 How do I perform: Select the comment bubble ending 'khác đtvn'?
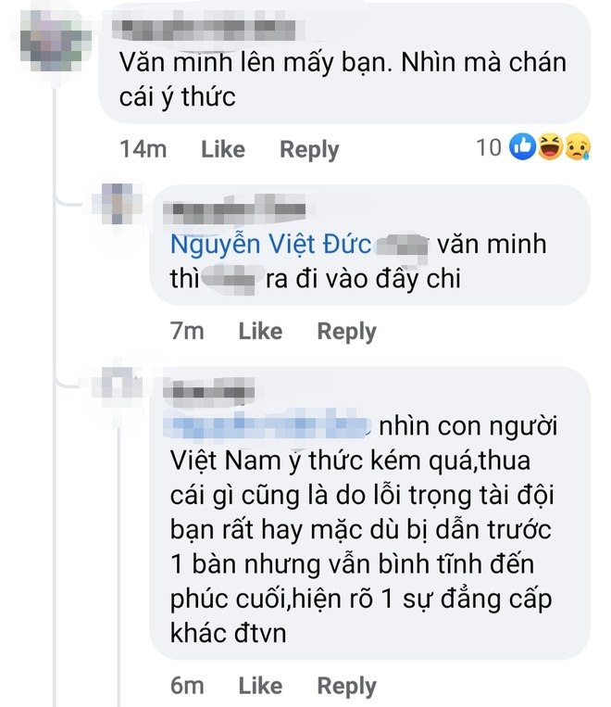pyautogui.click(x=369, y=514)
